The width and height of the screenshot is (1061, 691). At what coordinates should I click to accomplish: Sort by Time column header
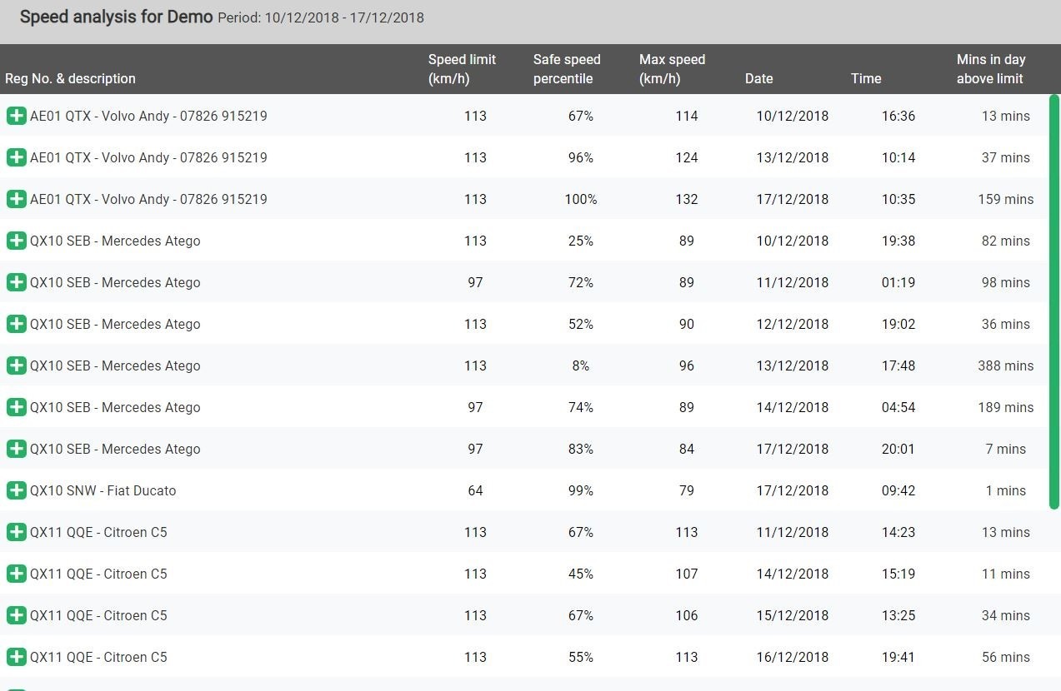pos(866,78)
